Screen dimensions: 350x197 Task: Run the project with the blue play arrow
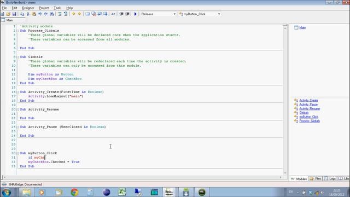(x=135, y=14)
